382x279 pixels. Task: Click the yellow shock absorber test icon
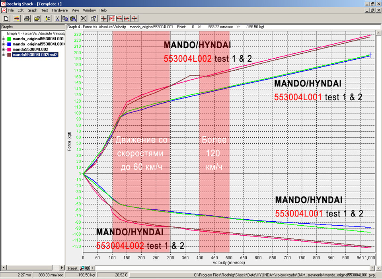pyautogui.click(x=47, y=19)
